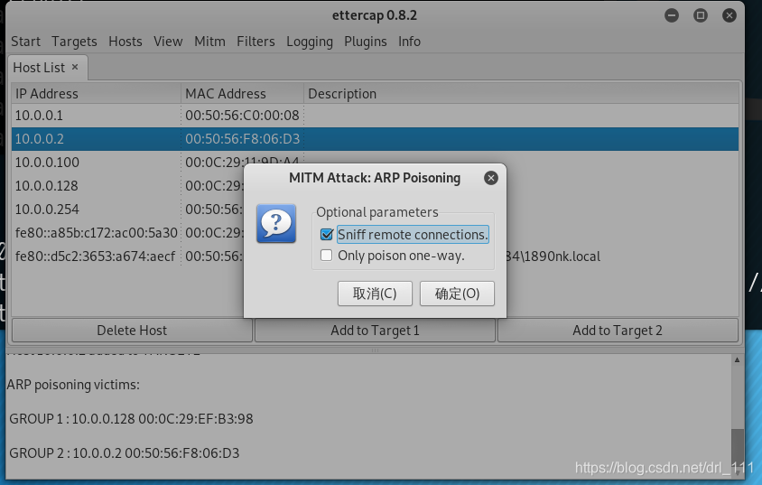Image resolution: width=762 pixels, height=485 pixels.
Task: Open the Filters menu
Action: point(256,42)
